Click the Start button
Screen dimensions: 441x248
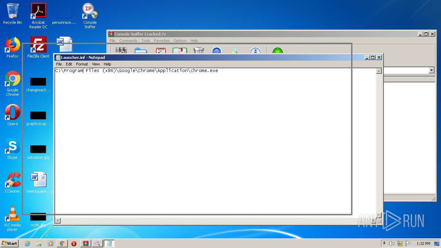pos(9,244)
